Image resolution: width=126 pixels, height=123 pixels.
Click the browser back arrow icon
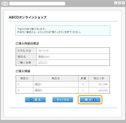[3, 4]
